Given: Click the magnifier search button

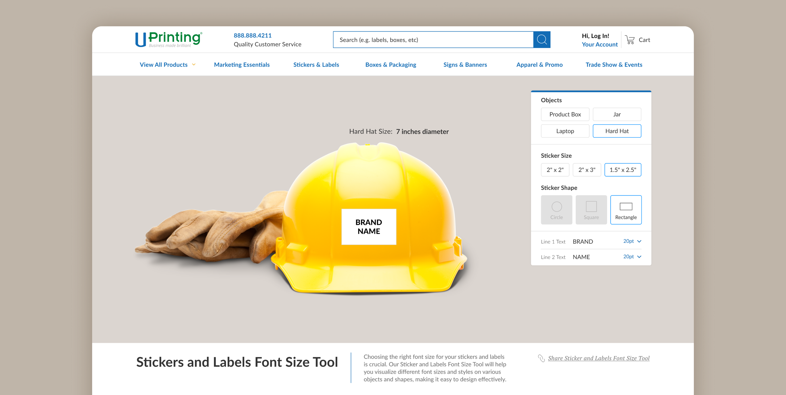Looking at the screenshot, I should (541, 40).
